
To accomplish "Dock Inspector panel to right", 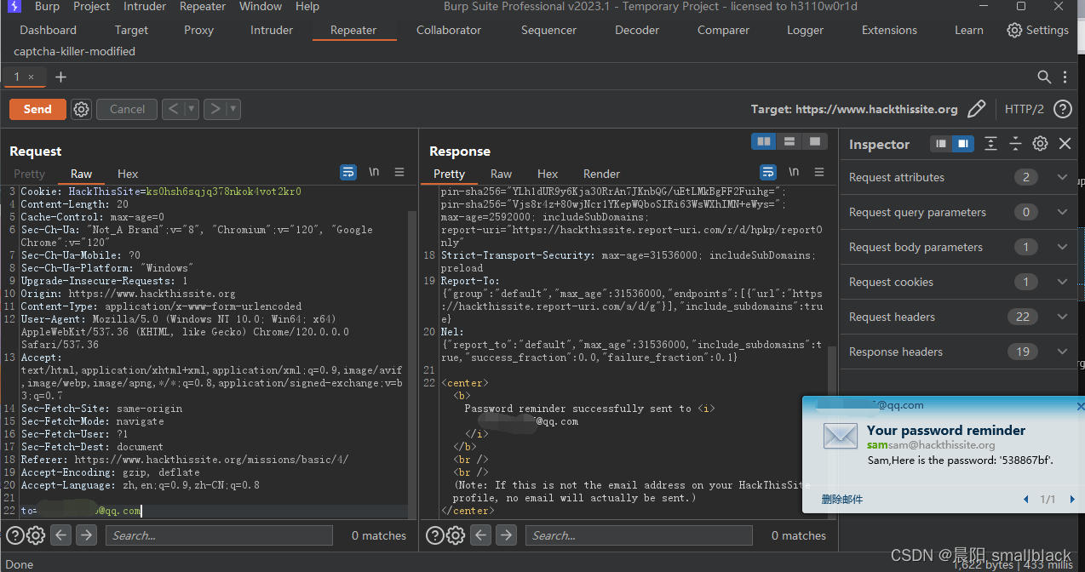I will coord(962,144).
